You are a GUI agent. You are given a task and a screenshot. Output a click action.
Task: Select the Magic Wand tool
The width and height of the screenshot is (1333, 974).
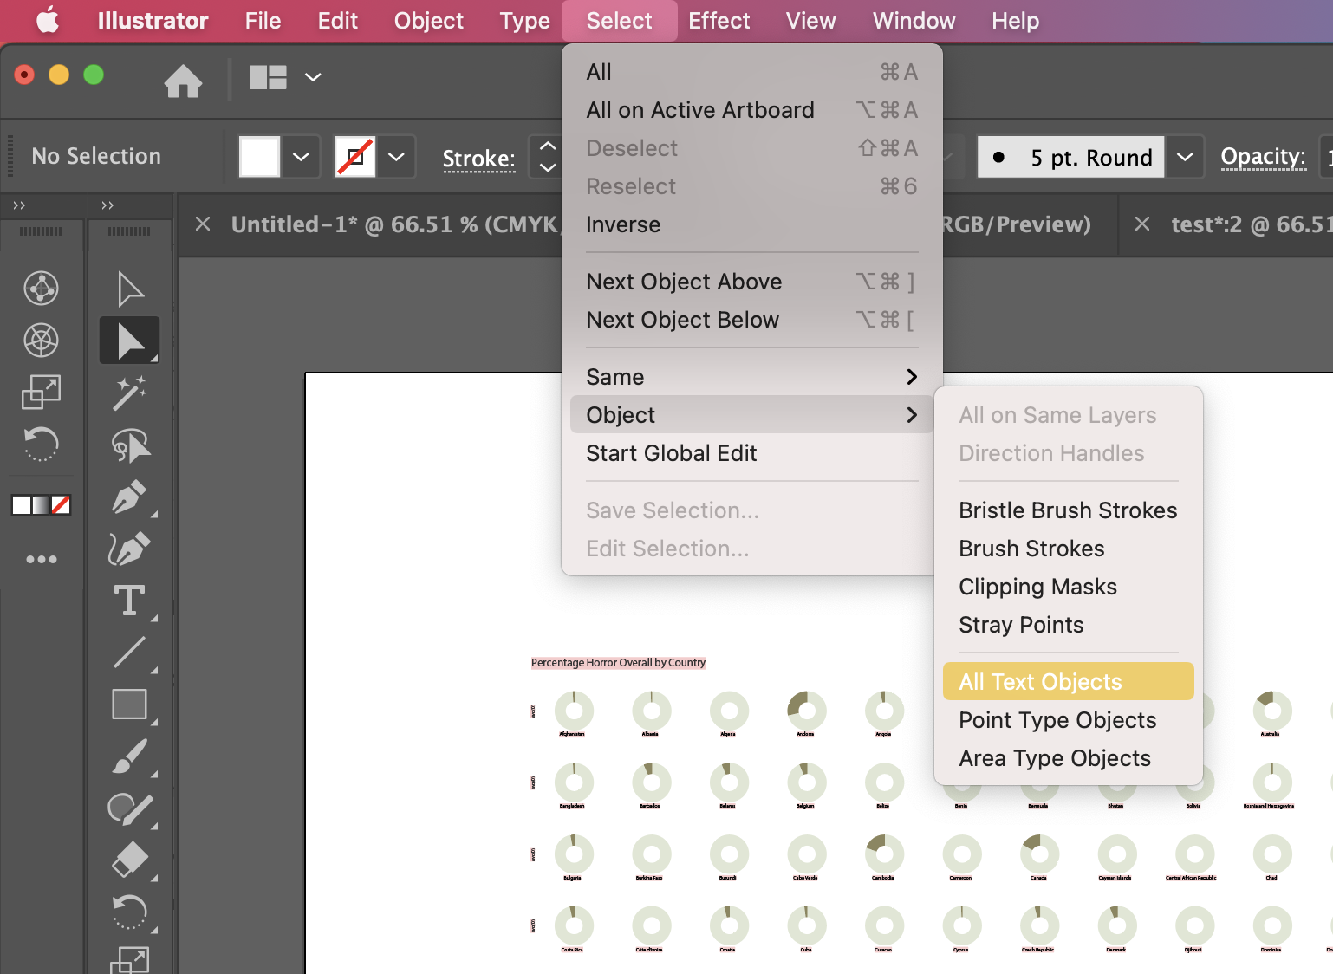[x=129, y=392]
